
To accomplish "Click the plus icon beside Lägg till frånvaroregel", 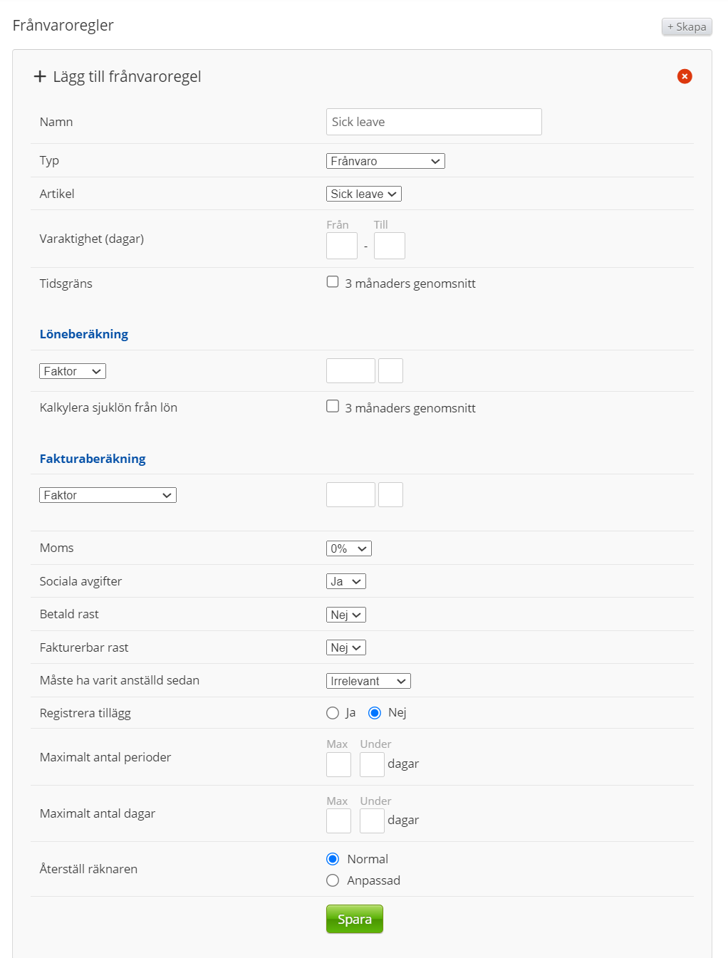I will coord(40,76).
